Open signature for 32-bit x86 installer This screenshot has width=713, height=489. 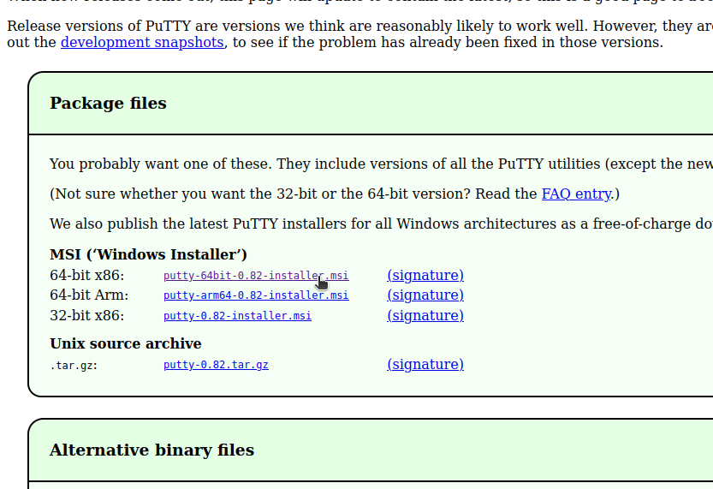(425, 315)
